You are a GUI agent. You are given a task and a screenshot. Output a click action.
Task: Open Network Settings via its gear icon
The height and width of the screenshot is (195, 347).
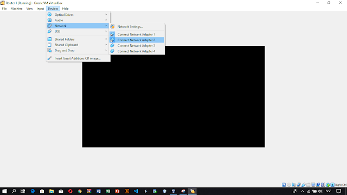(112, 27)
